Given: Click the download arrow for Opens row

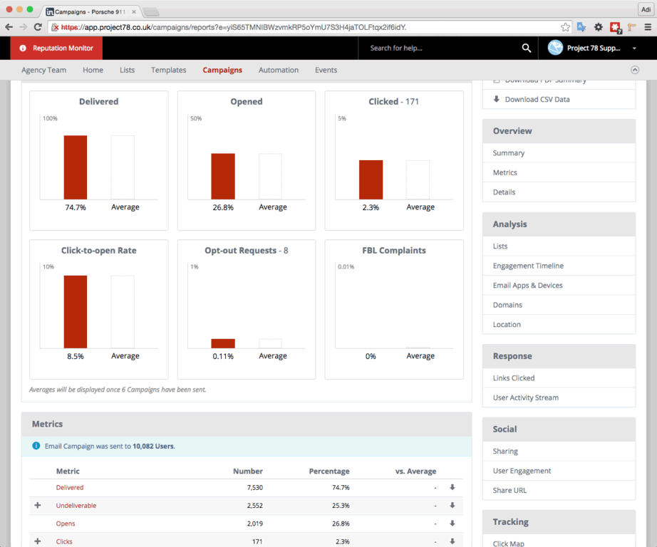Looking at the screenshot, I should (x=452, y=523).
